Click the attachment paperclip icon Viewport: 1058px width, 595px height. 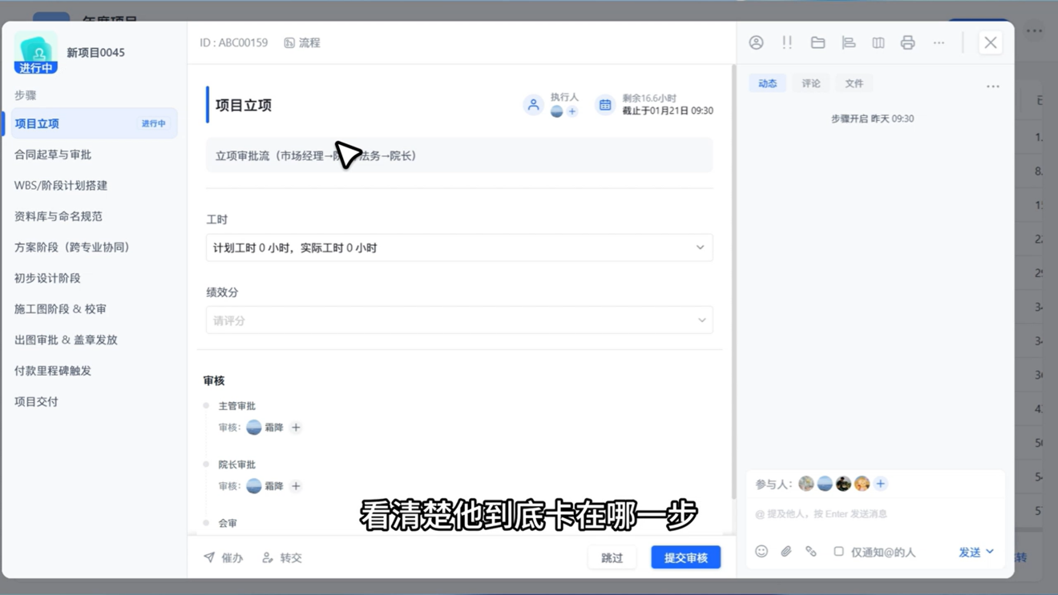786,552
